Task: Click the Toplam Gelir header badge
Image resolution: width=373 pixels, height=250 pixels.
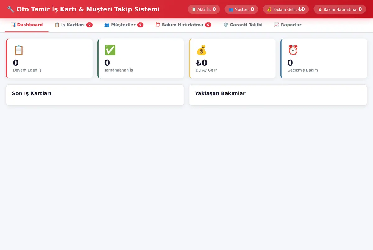Action: [x=286, y=9]
